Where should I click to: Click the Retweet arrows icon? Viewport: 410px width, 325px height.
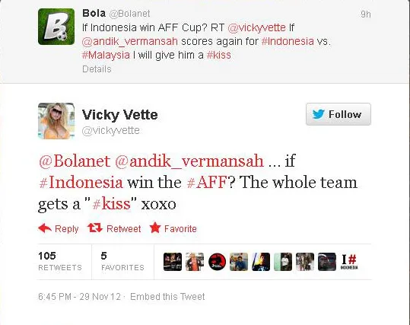click(x=95, y=228)
